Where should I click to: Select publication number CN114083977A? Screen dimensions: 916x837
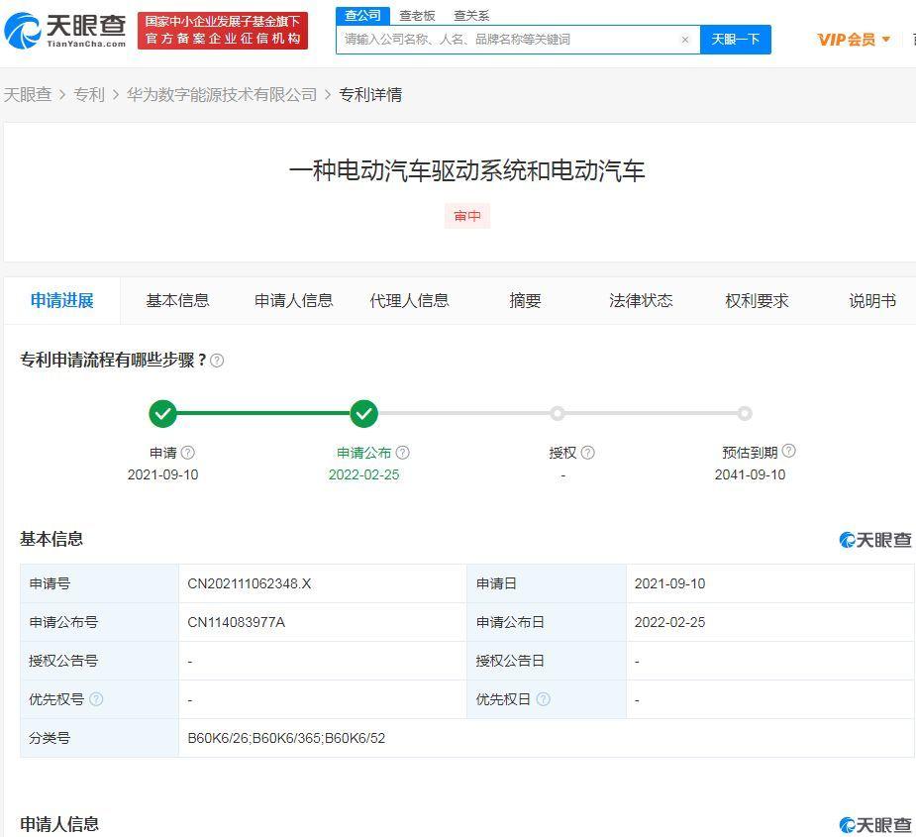[x=236, y=622]
